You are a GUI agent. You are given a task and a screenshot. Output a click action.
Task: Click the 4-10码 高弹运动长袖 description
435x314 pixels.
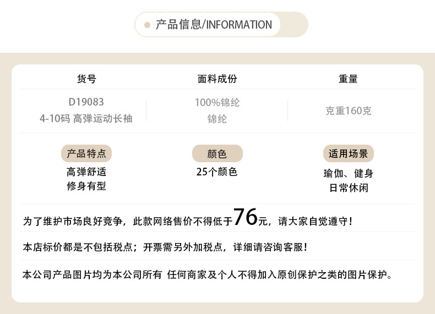pyautogui.click(x=86, y=118)
